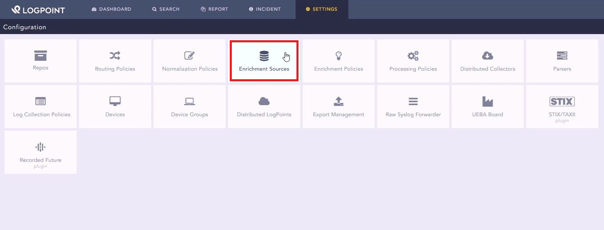Open Enrichment Sources label
The image size is (604, 230).
[x=264, y=69]
